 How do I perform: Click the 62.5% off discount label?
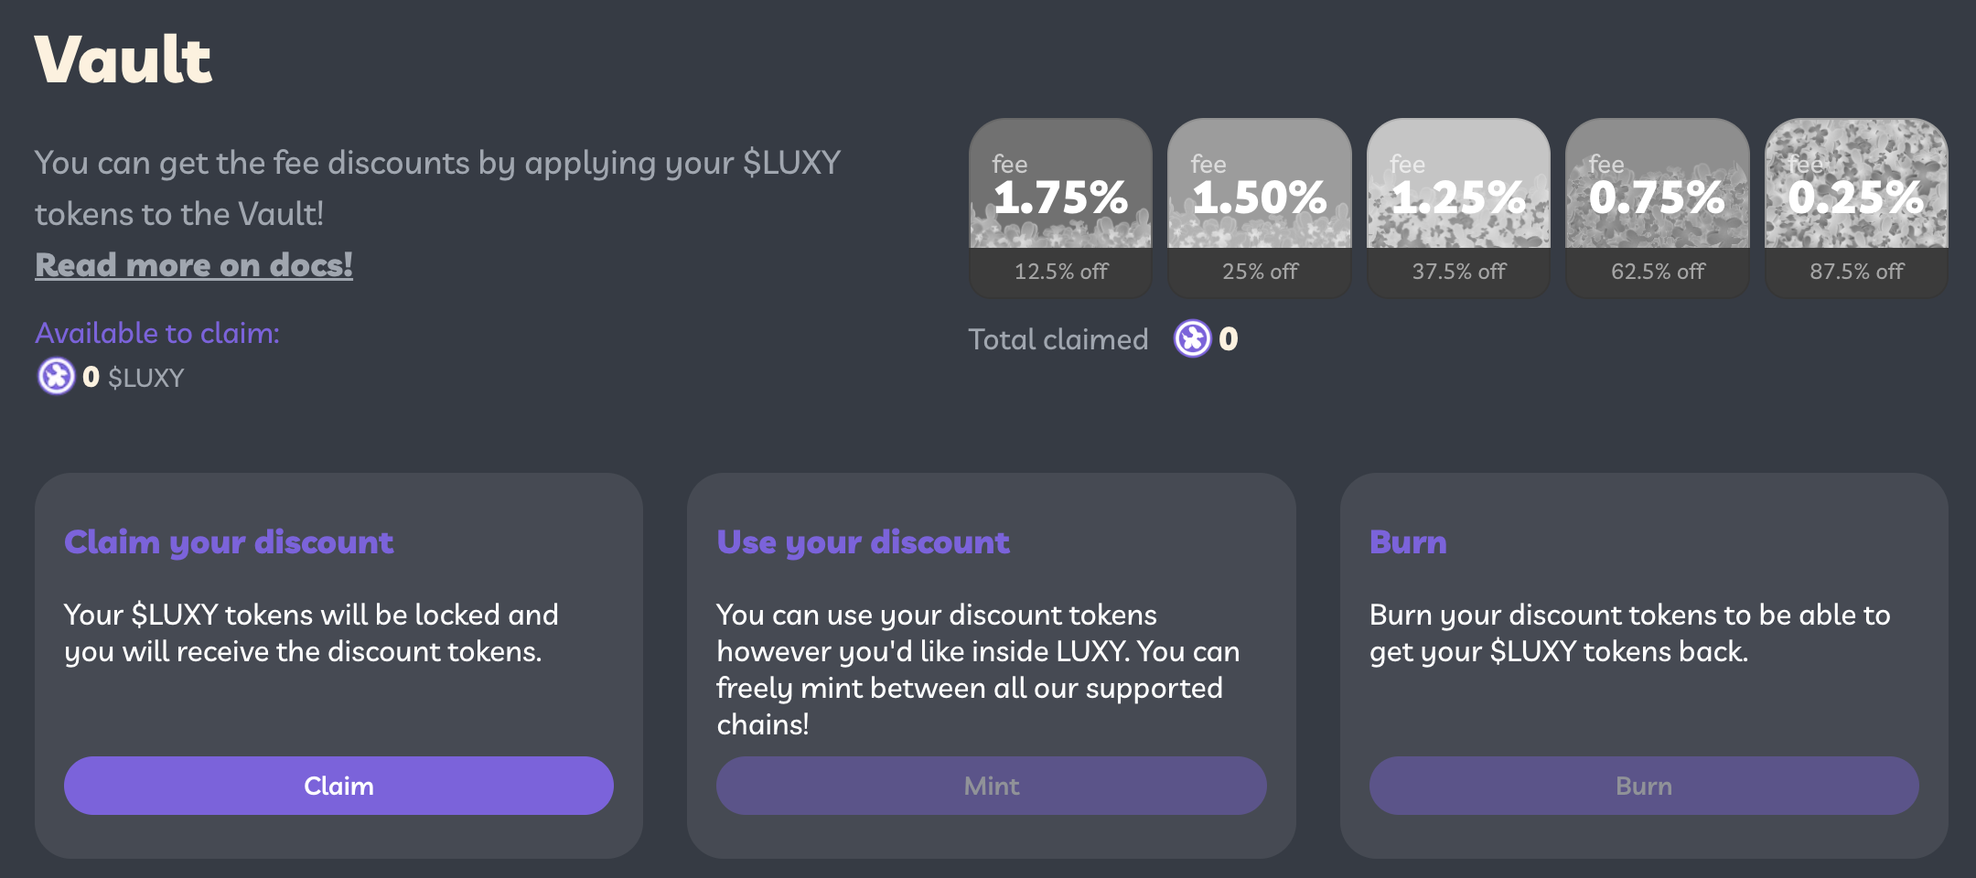(x=1657, y=272)
